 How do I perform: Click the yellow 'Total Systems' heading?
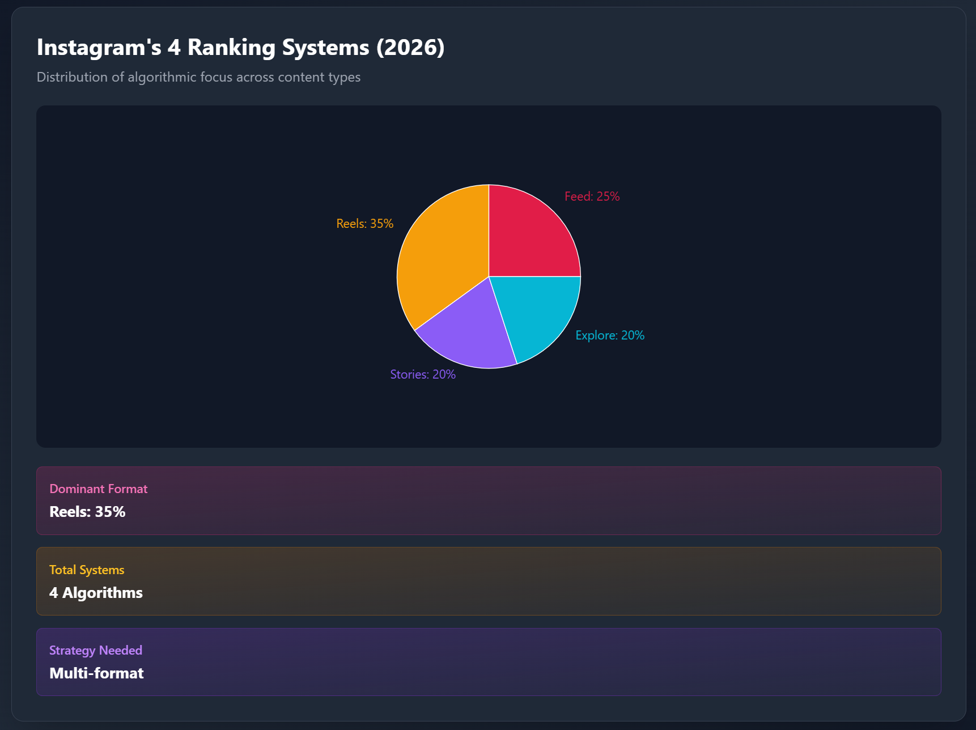[x=87, y=570]
